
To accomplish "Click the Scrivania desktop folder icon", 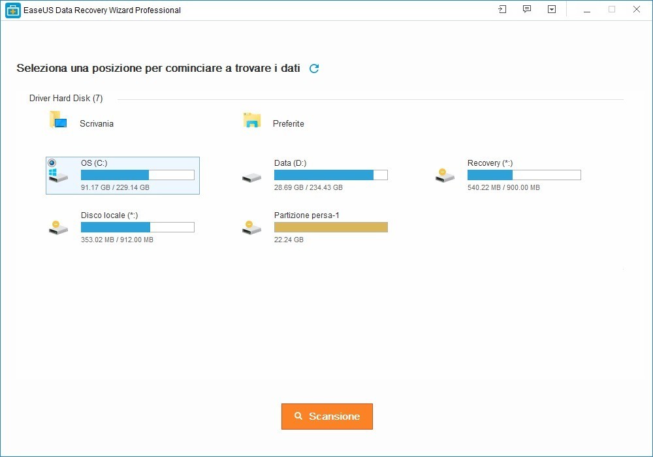I will point(59,121).
